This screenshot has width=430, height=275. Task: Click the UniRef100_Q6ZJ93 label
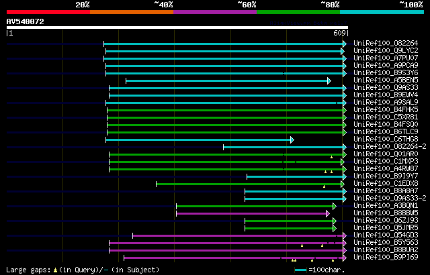(x=386, y=221)
